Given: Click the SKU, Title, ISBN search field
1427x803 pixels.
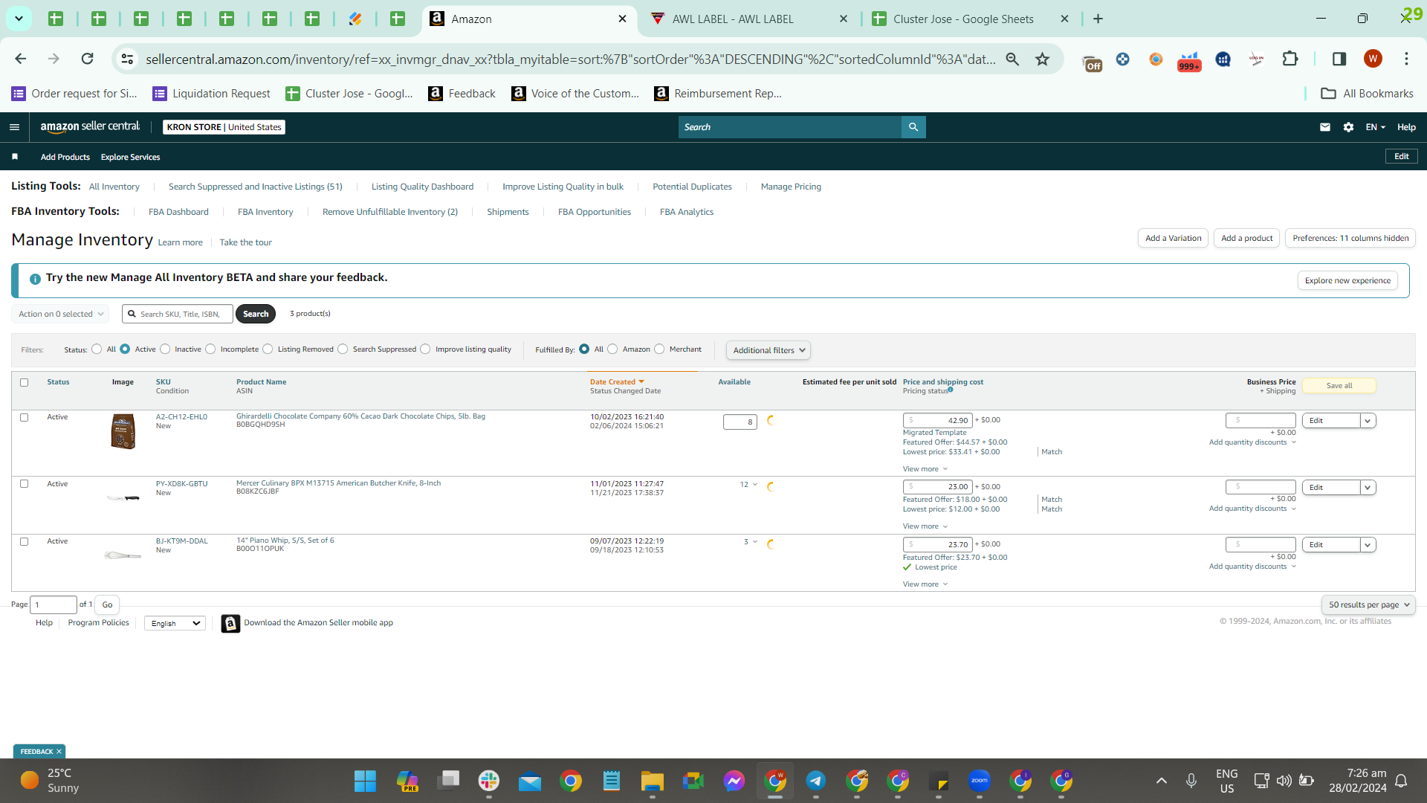Looking at the screenshot, I should [x=178, y=314].
